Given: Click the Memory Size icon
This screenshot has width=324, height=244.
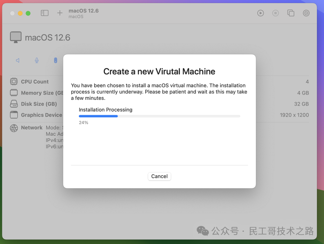Looking at the screenshot, I should tap(14, 93).
